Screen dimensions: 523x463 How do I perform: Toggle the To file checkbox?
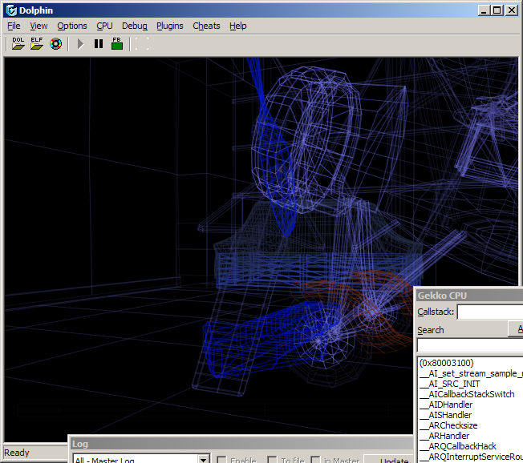click(x=272, y=460)
